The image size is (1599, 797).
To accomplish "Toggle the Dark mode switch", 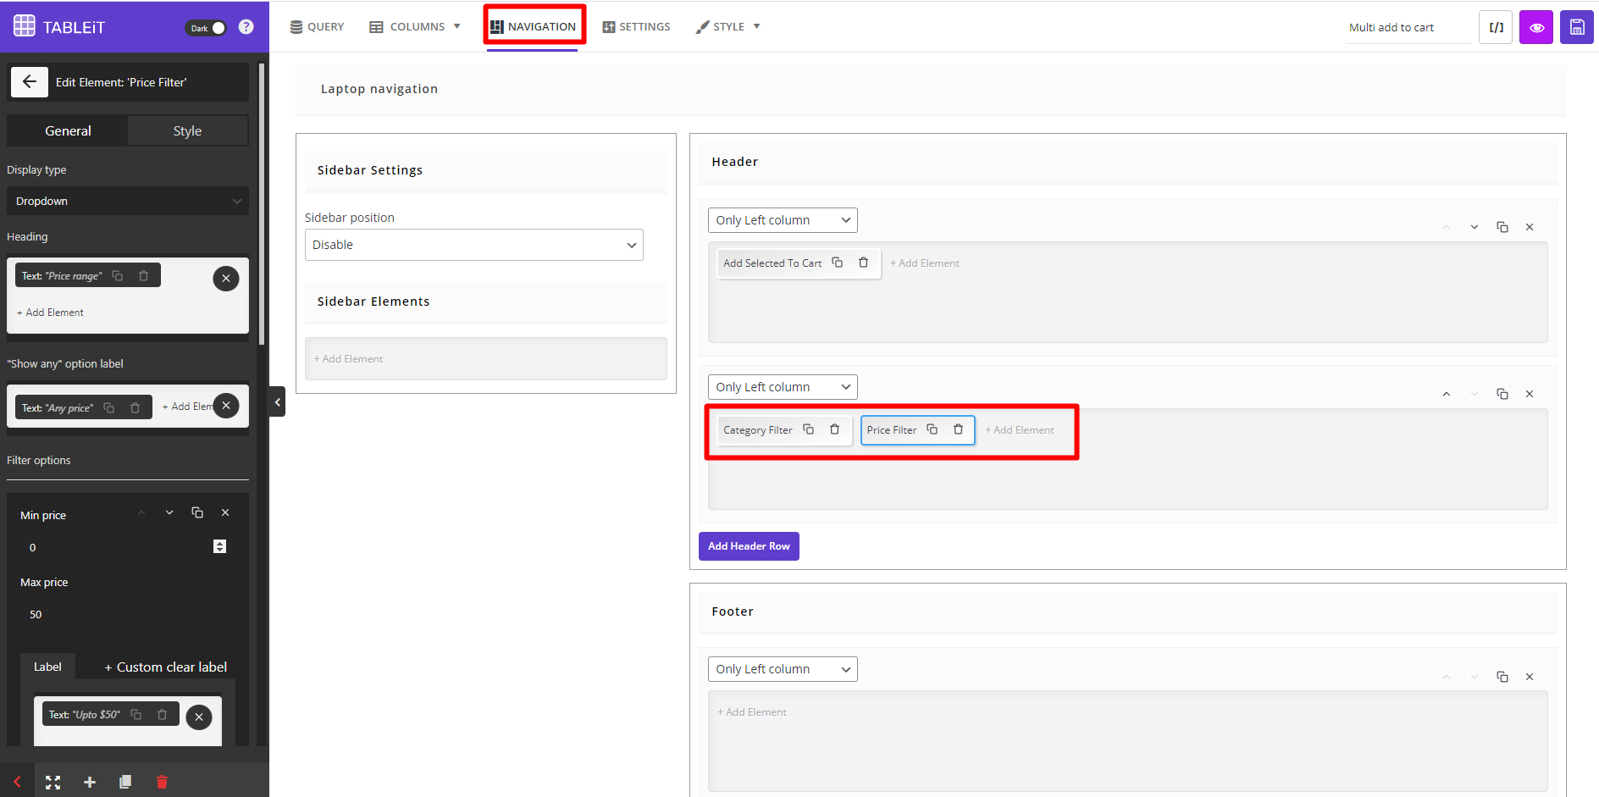I will [206, 28].
